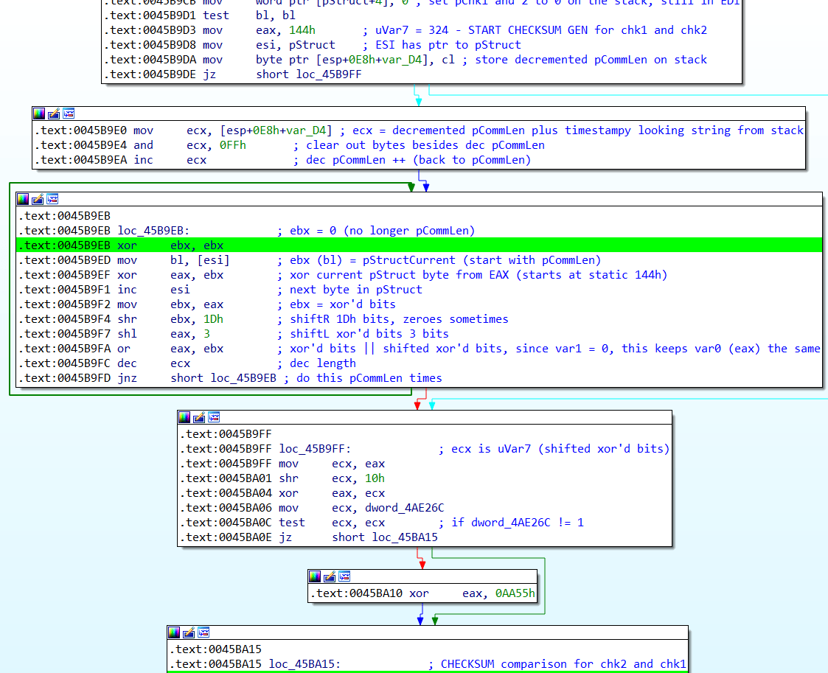Click the node color icon on the 0045B9E0 block
828x673 pixels.
[39, 114]
